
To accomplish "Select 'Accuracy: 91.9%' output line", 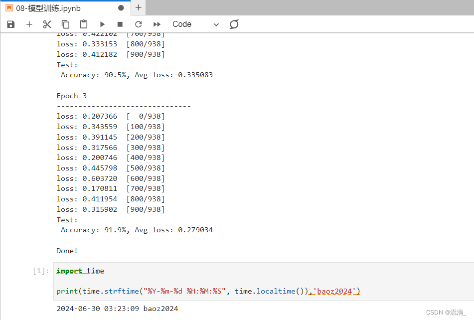I will [x=137, y=230].
